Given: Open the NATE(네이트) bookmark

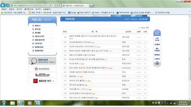Looking at the screenshot, I should click(x=123, y=12).
